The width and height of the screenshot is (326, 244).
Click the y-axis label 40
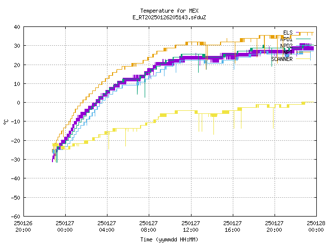(x=17, y=27)
